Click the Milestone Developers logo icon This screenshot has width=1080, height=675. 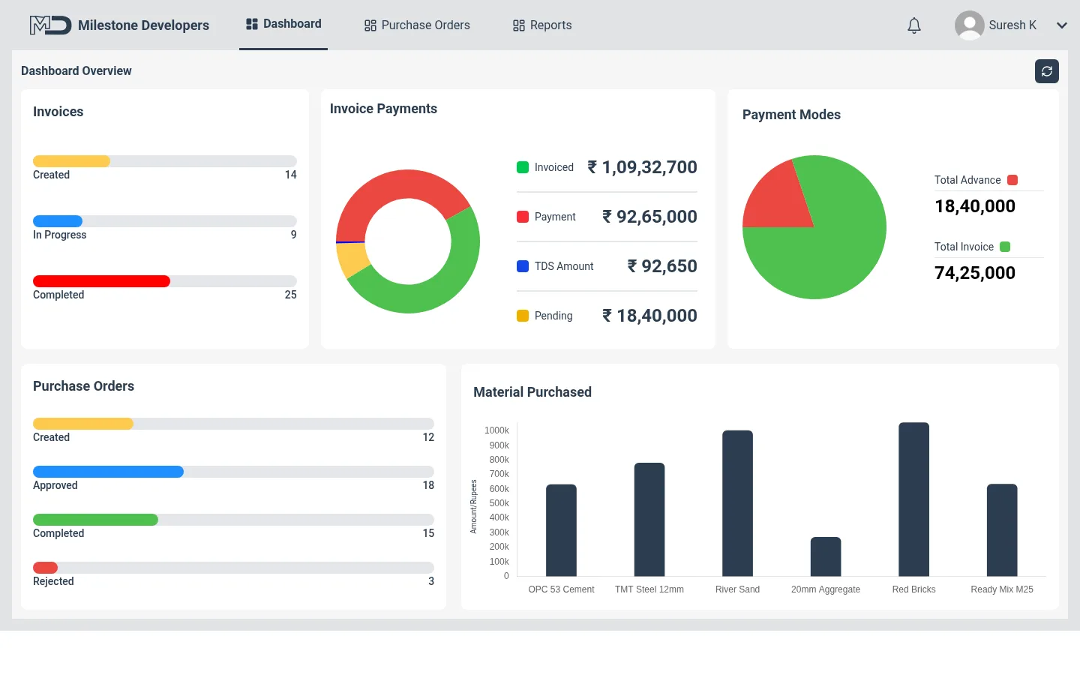[51, 25]
